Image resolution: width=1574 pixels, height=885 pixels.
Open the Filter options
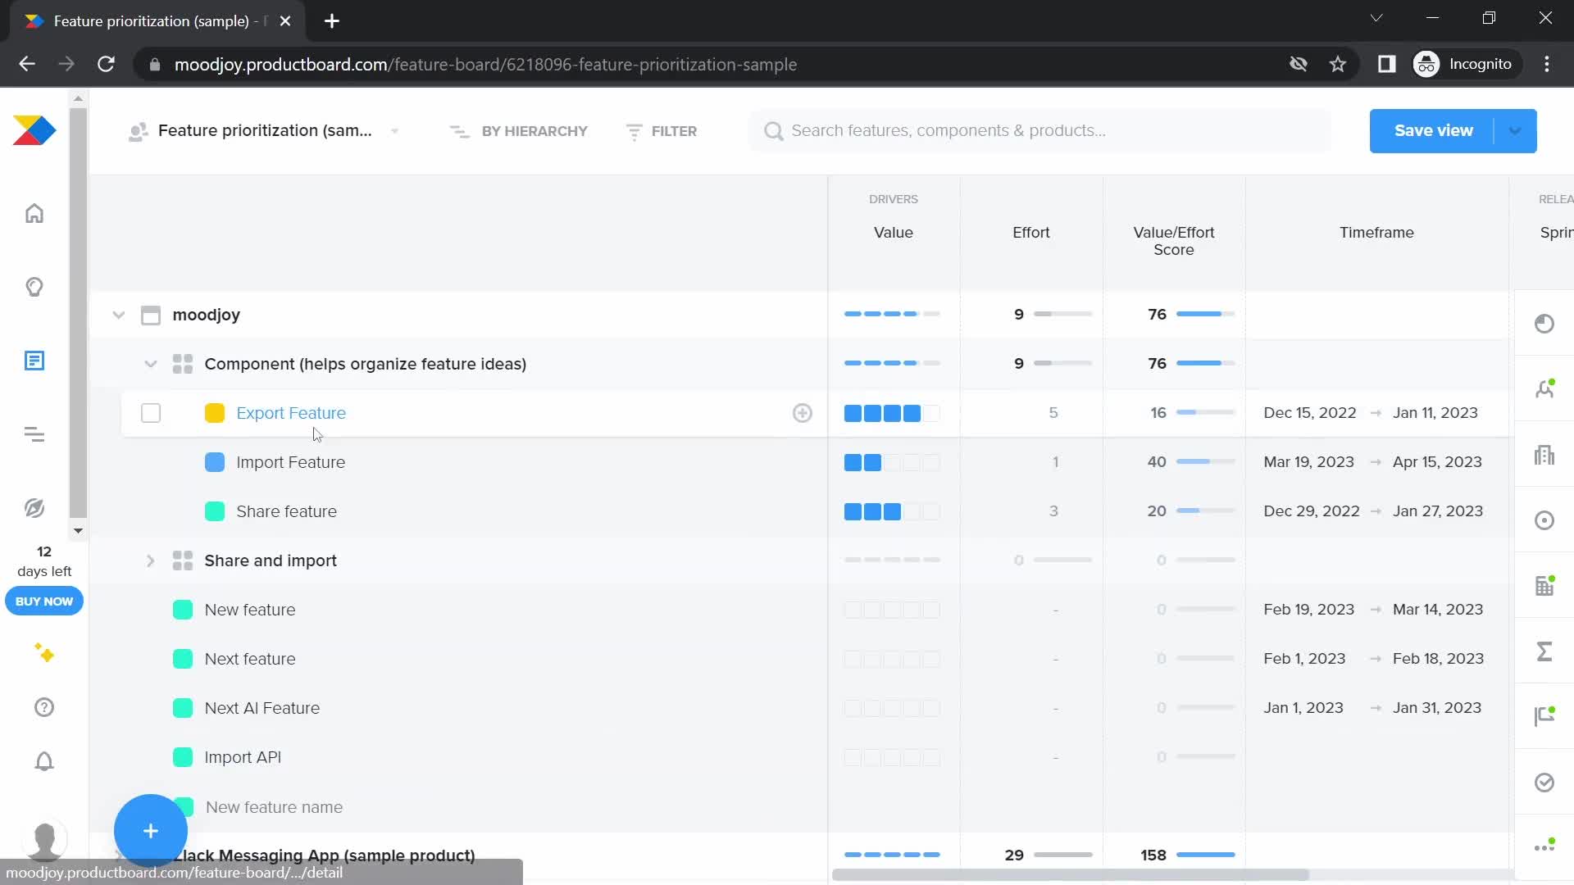click(662, 131)
